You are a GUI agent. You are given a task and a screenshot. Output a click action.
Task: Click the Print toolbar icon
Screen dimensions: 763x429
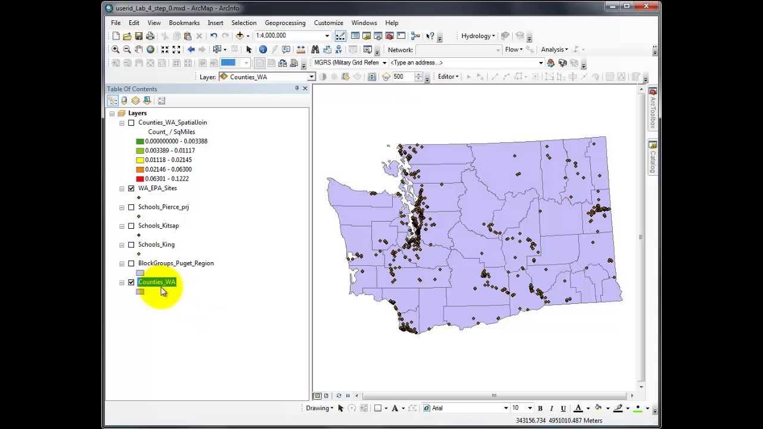click(150, 36)
